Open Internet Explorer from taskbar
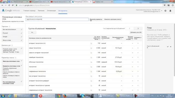The height and width of the screenshot is (98, 175). (x=10, y=96)
